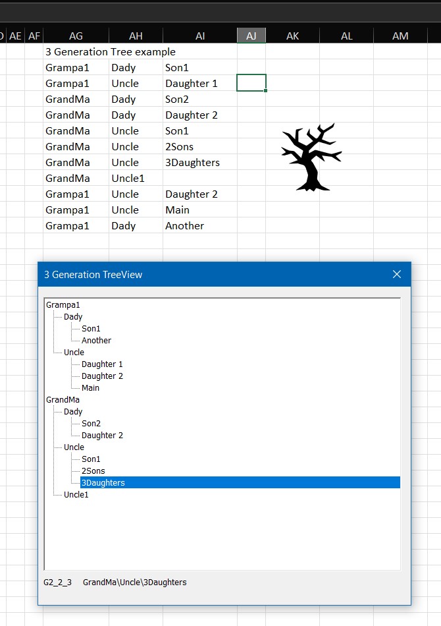
Task: Click the selected empty cell in column AJ
Action: [x=251, y=83]
